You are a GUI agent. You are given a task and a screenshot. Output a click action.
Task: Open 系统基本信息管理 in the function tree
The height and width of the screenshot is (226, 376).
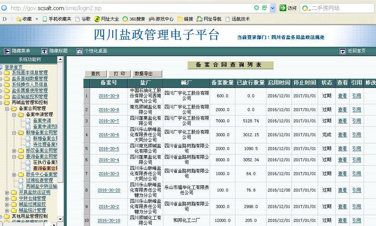(30, 73)
